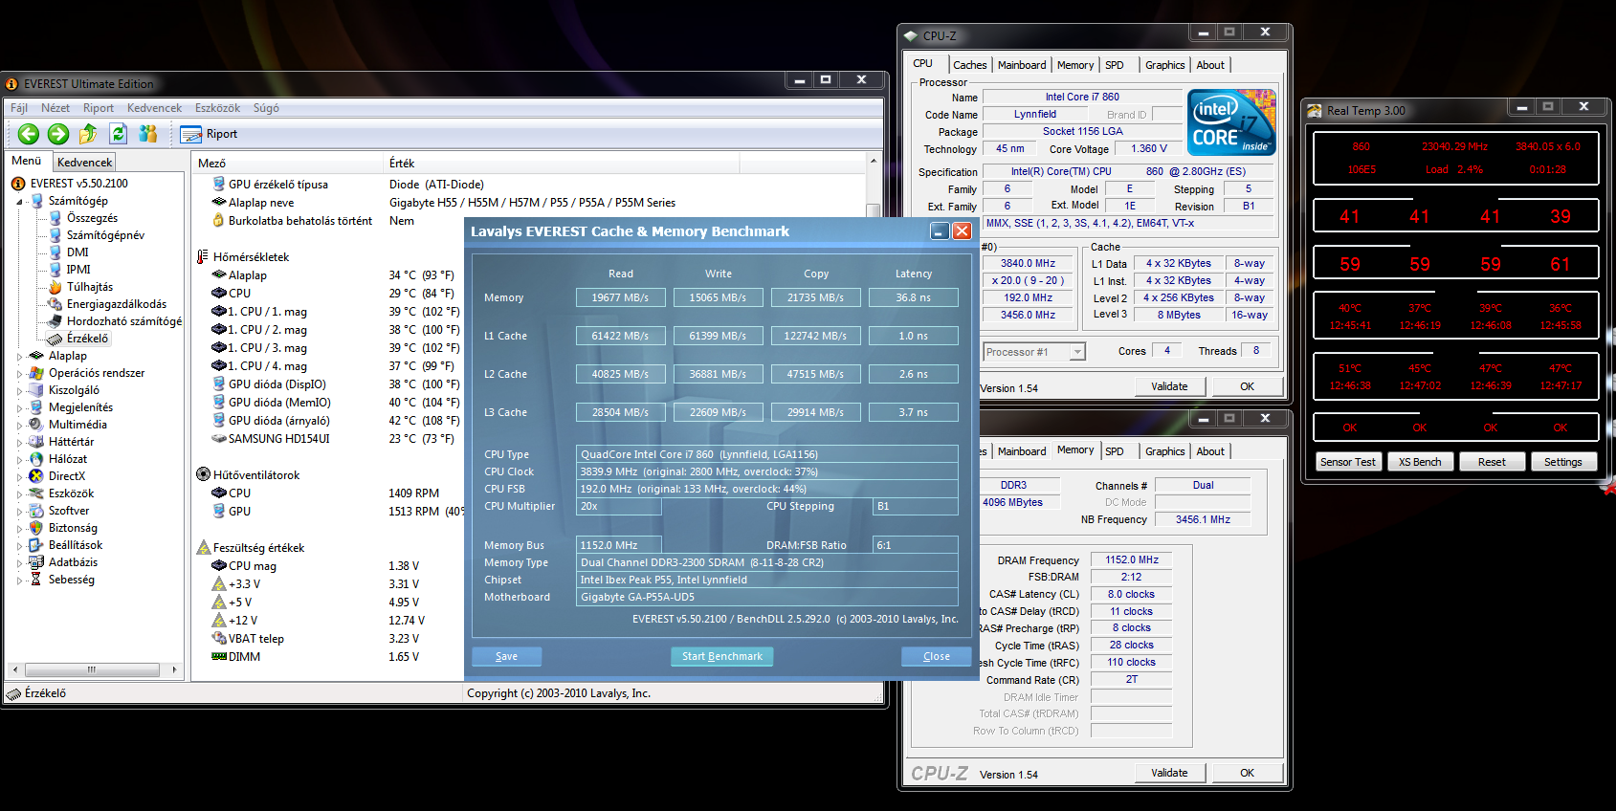Click the Hűtőventilátorok fan heading icon
Screen dimensions: 1616x811
[x=203, y=475]
